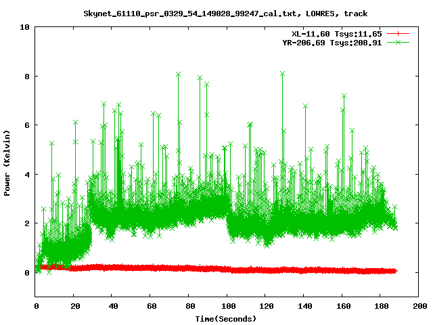Select the 160 tick label on x-axis
The width and height of the screenshot is (433, 325).
(x=343, y=306)
